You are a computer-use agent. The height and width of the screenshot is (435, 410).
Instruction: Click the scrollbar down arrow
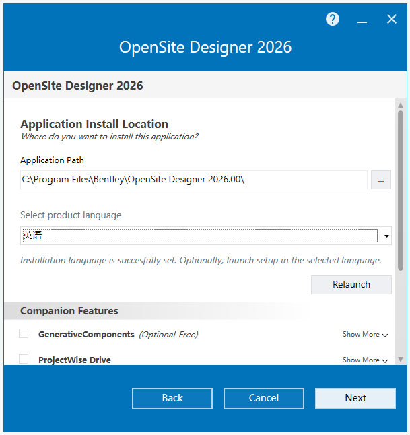click(401, 360)
